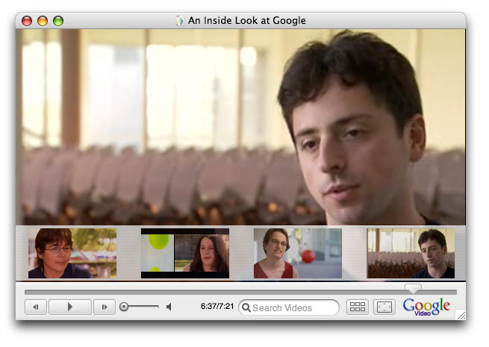Select the last thumbnail of the man
Viewport: 489px width, 347px height.
410,253
